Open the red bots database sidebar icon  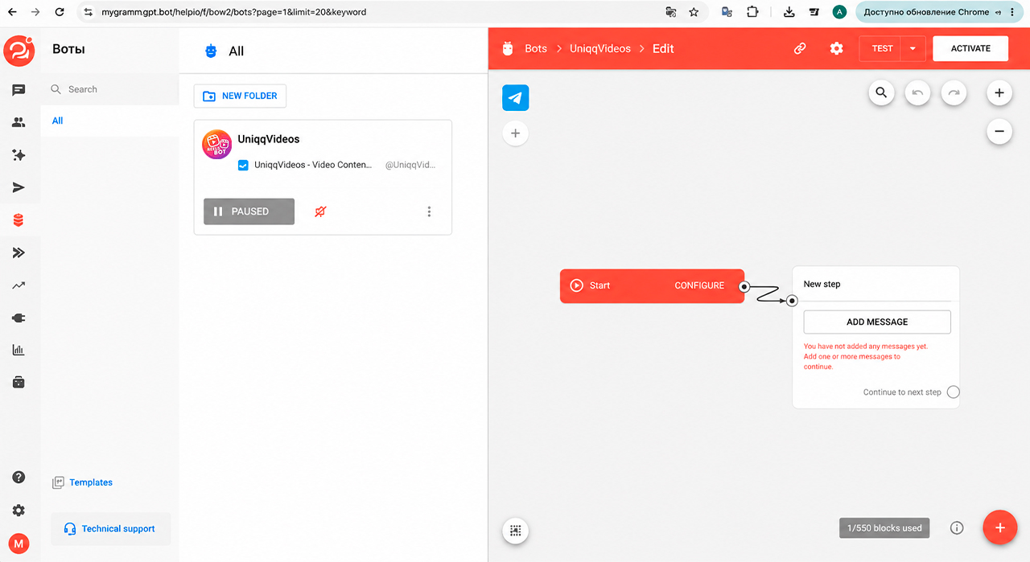[19, 220]
